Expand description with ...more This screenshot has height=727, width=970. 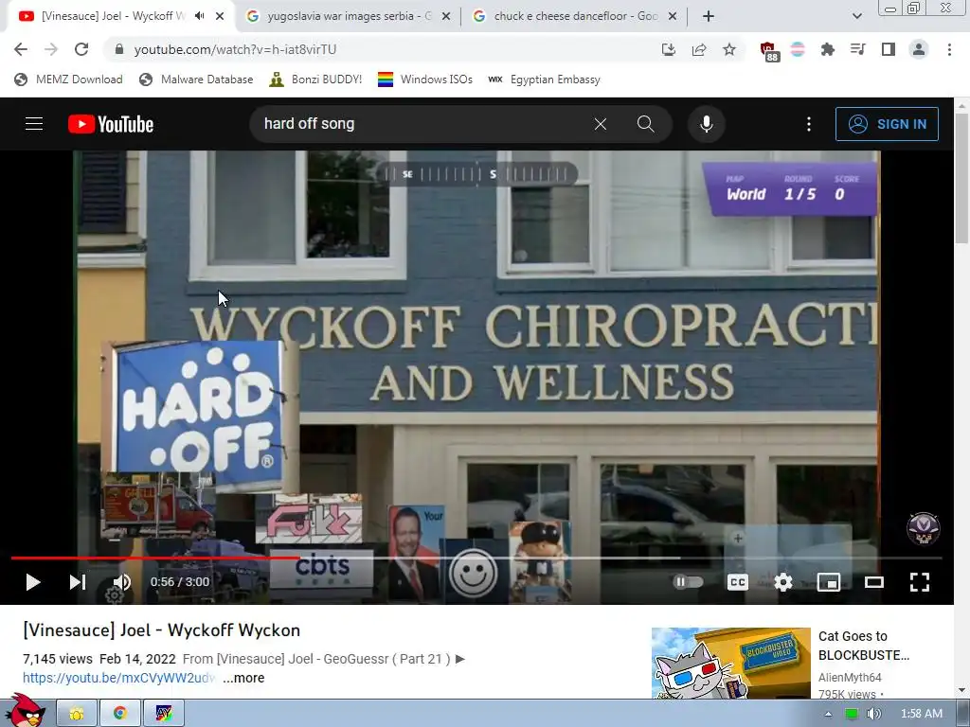coord(243,678)
